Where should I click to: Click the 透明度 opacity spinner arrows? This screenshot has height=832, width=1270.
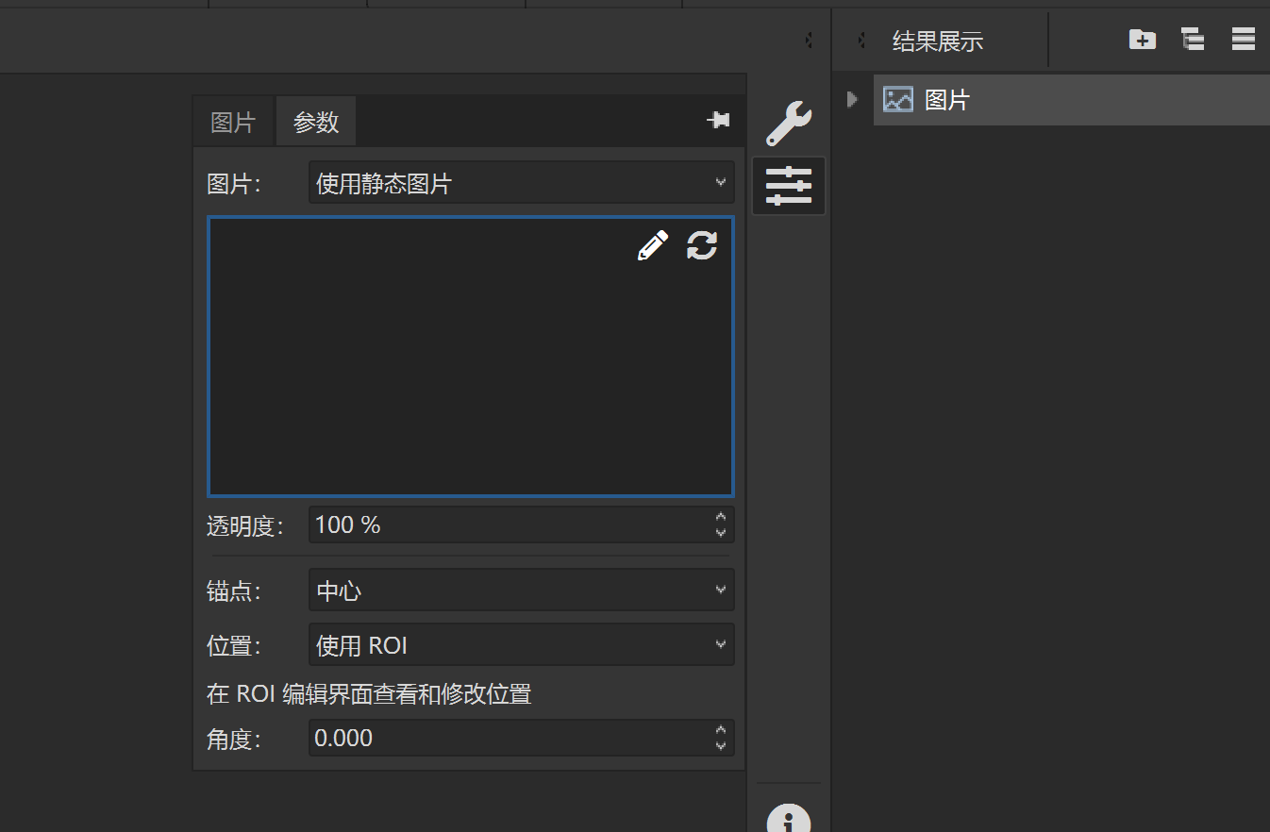coord(721,524)
